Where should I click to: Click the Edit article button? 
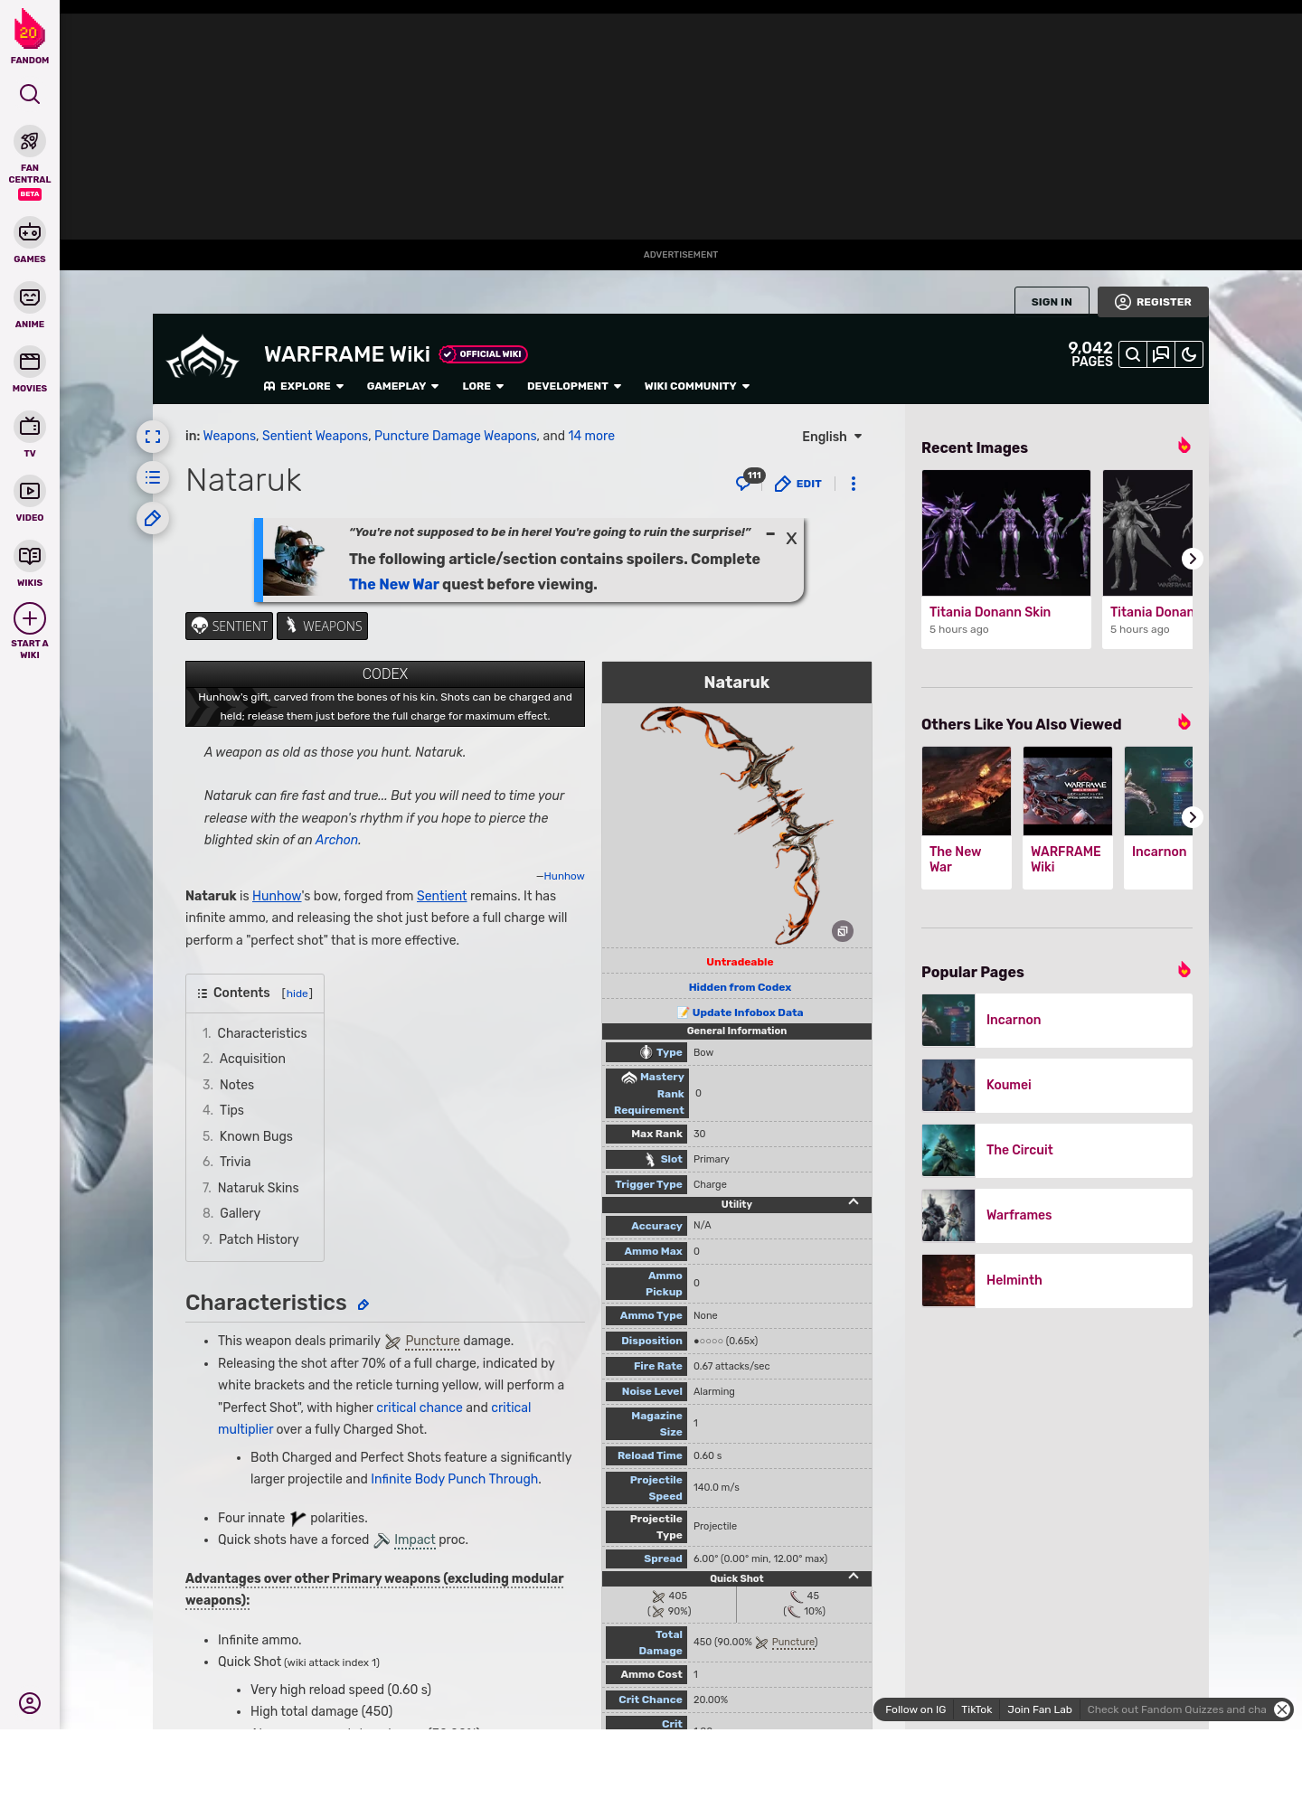(798, 484)
